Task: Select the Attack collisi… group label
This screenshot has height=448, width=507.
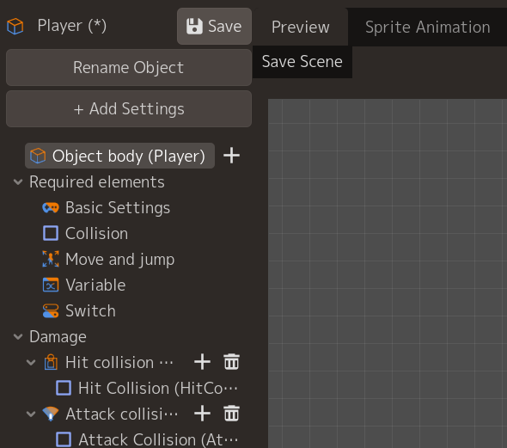Action: tap(121, 414)
